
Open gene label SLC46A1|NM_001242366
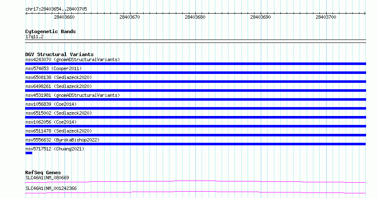[x=51, y=188]
